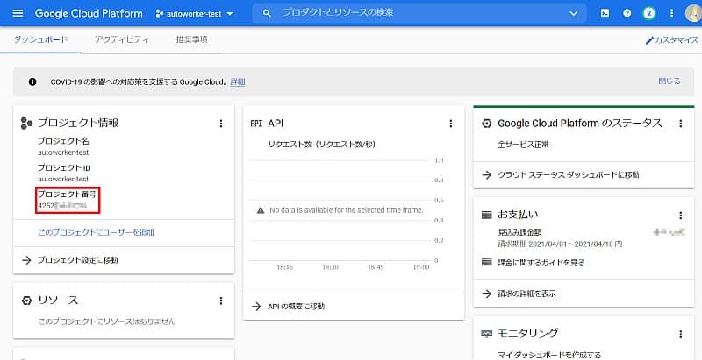This screenshot has height=360, width=702.
Task: Click このプロジェクトにユーザーを追加 link
Action: pyautogui.click(x=97, y=232)
